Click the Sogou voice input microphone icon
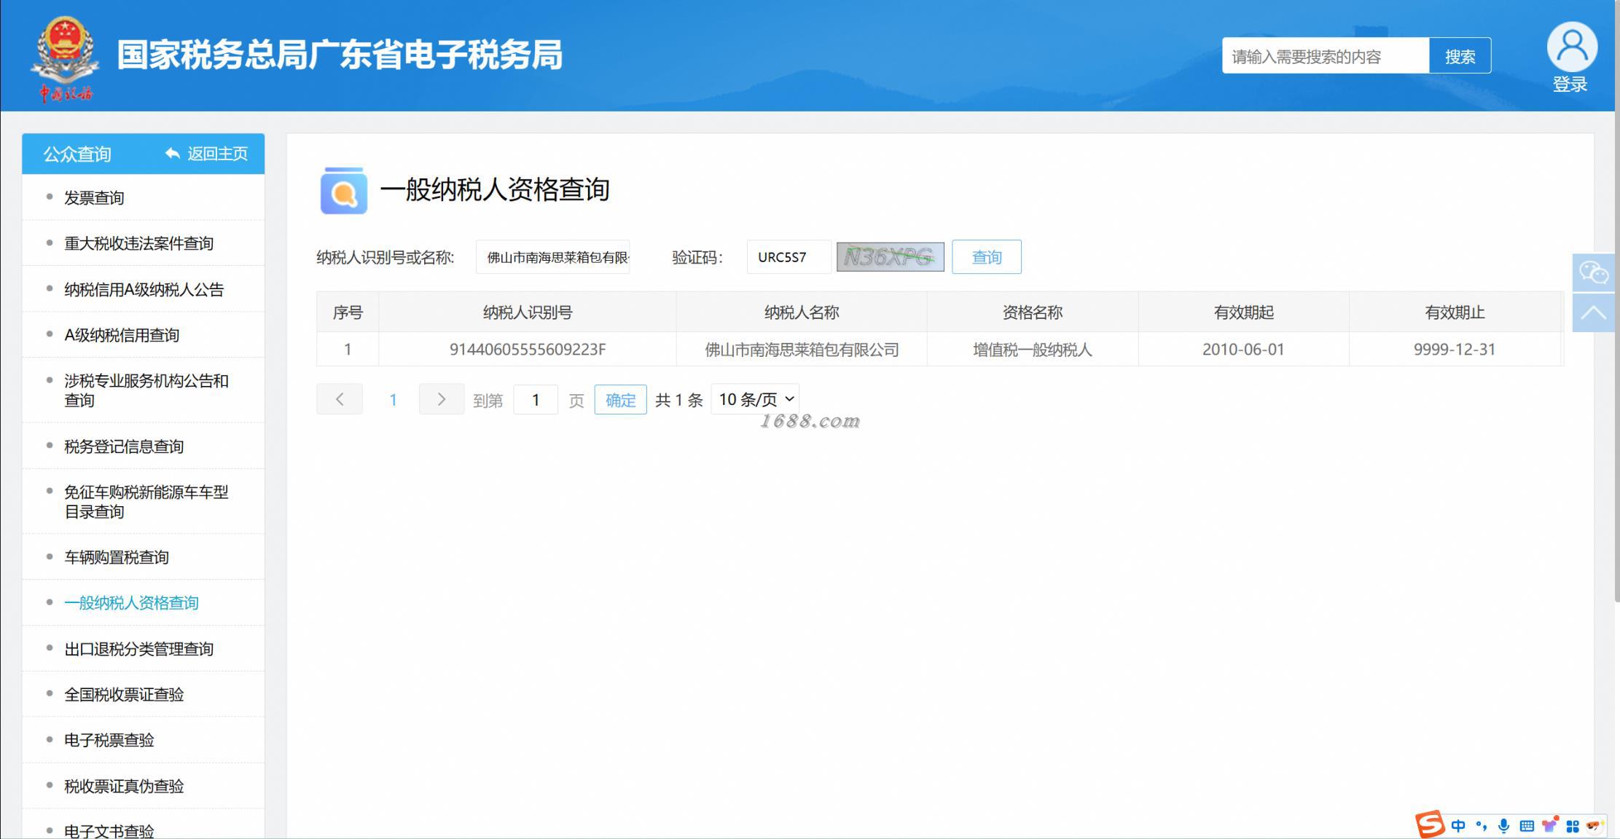The width and height of the screenshot is (1620, 839). (x=1503, y=826)
